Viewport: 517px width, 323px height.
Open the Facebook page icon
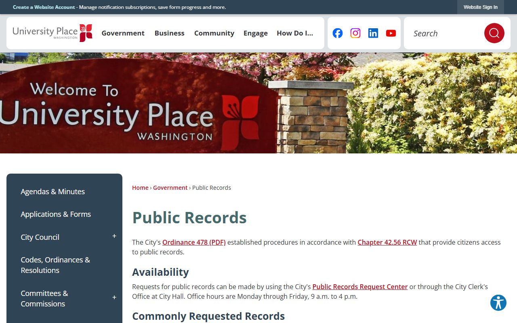click(338, 33)
